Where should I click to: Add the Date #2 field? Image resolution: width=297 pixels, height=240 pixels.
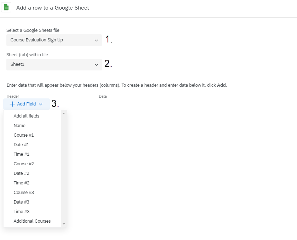pyautogui.click(x=22, y=173)
